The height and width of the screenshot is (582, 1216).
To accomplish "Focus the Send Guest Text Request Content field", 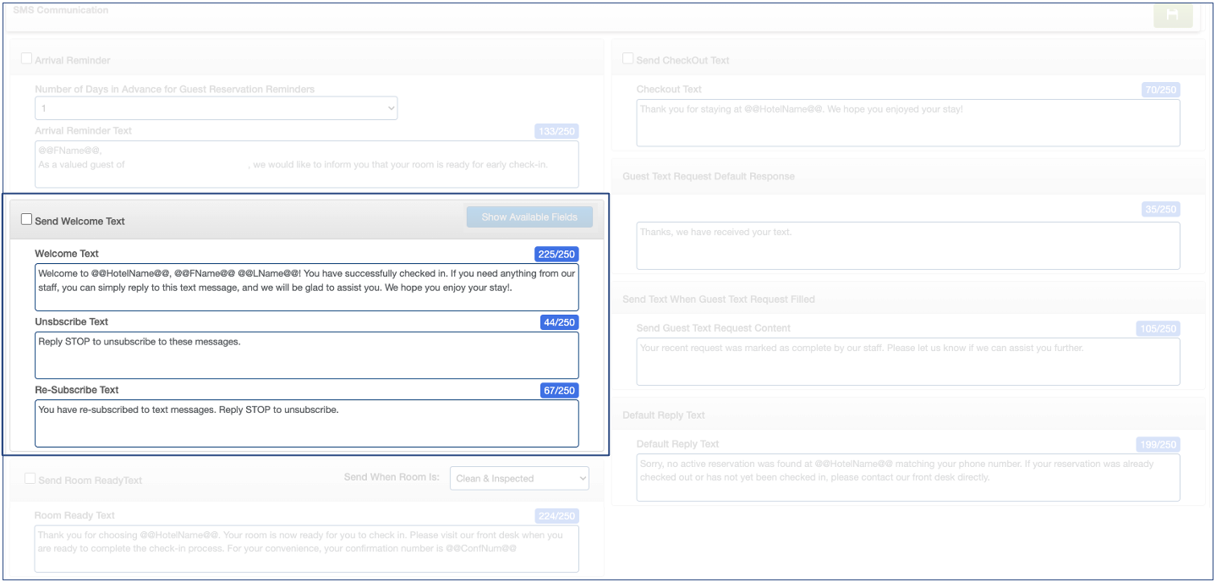I will click(907, 361).
